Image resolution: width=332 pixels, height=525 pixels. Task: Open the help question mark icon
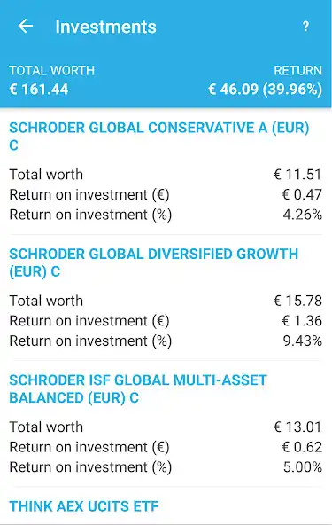(305, 26)
